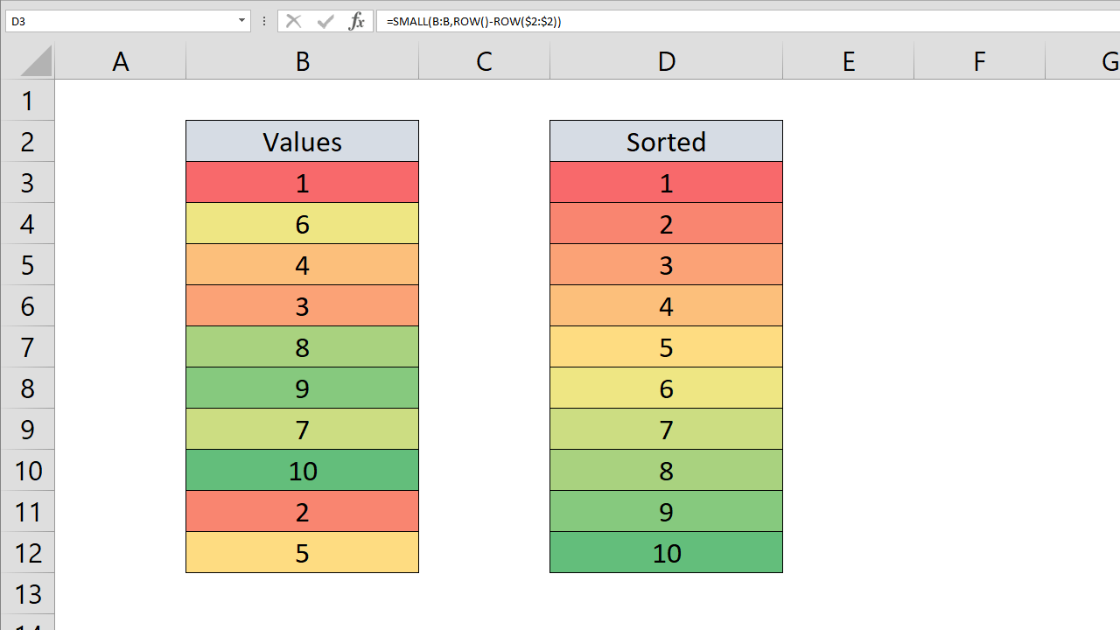Select row header 13
Image resolution: width=1120 pixels, height=630 pixels.
coord(28,593)
